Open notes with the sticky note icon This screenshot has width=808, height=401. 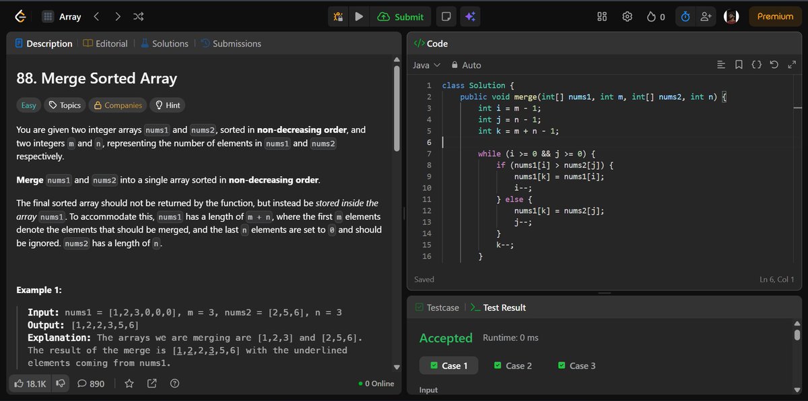click(x=446, y=16)
